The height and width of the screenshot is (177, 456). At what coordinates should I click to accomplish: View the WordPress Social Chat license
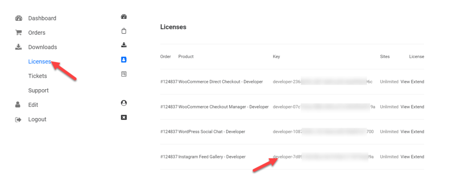tap(405, 131)
